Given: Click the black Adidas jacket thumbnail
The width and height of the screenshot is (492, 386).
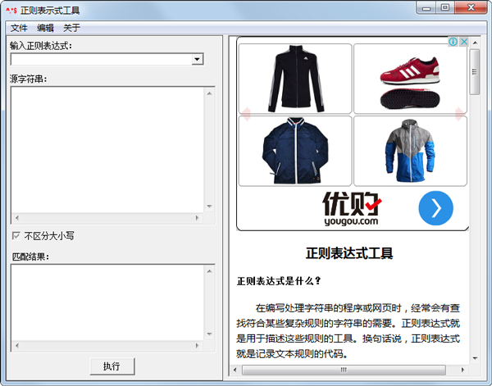Looking at the screenshot, I should tap(295, 79).
